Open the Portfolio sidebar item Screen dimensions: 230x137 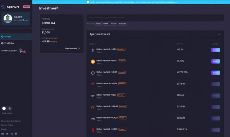coord(16,43)
